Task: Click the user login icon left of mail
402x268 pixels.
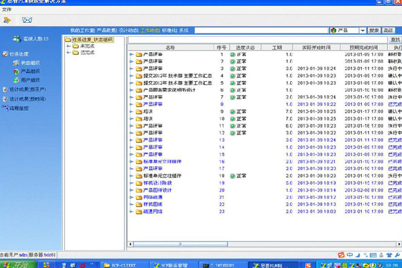Action: 7,20
